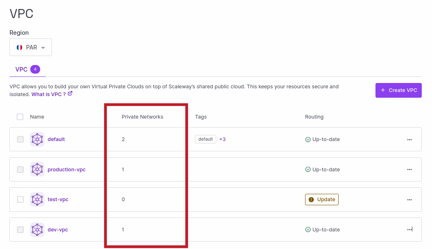Click the network icon next to dev-vpc

click(x=37, y=229)
